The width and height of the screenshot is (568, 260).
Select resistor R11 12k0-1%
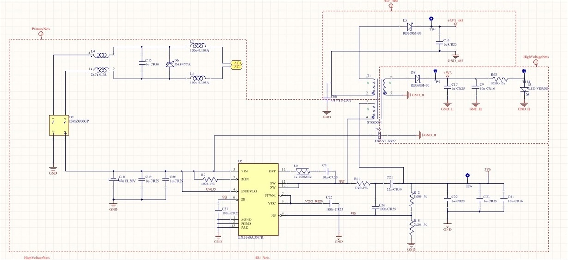click(363, 183)
